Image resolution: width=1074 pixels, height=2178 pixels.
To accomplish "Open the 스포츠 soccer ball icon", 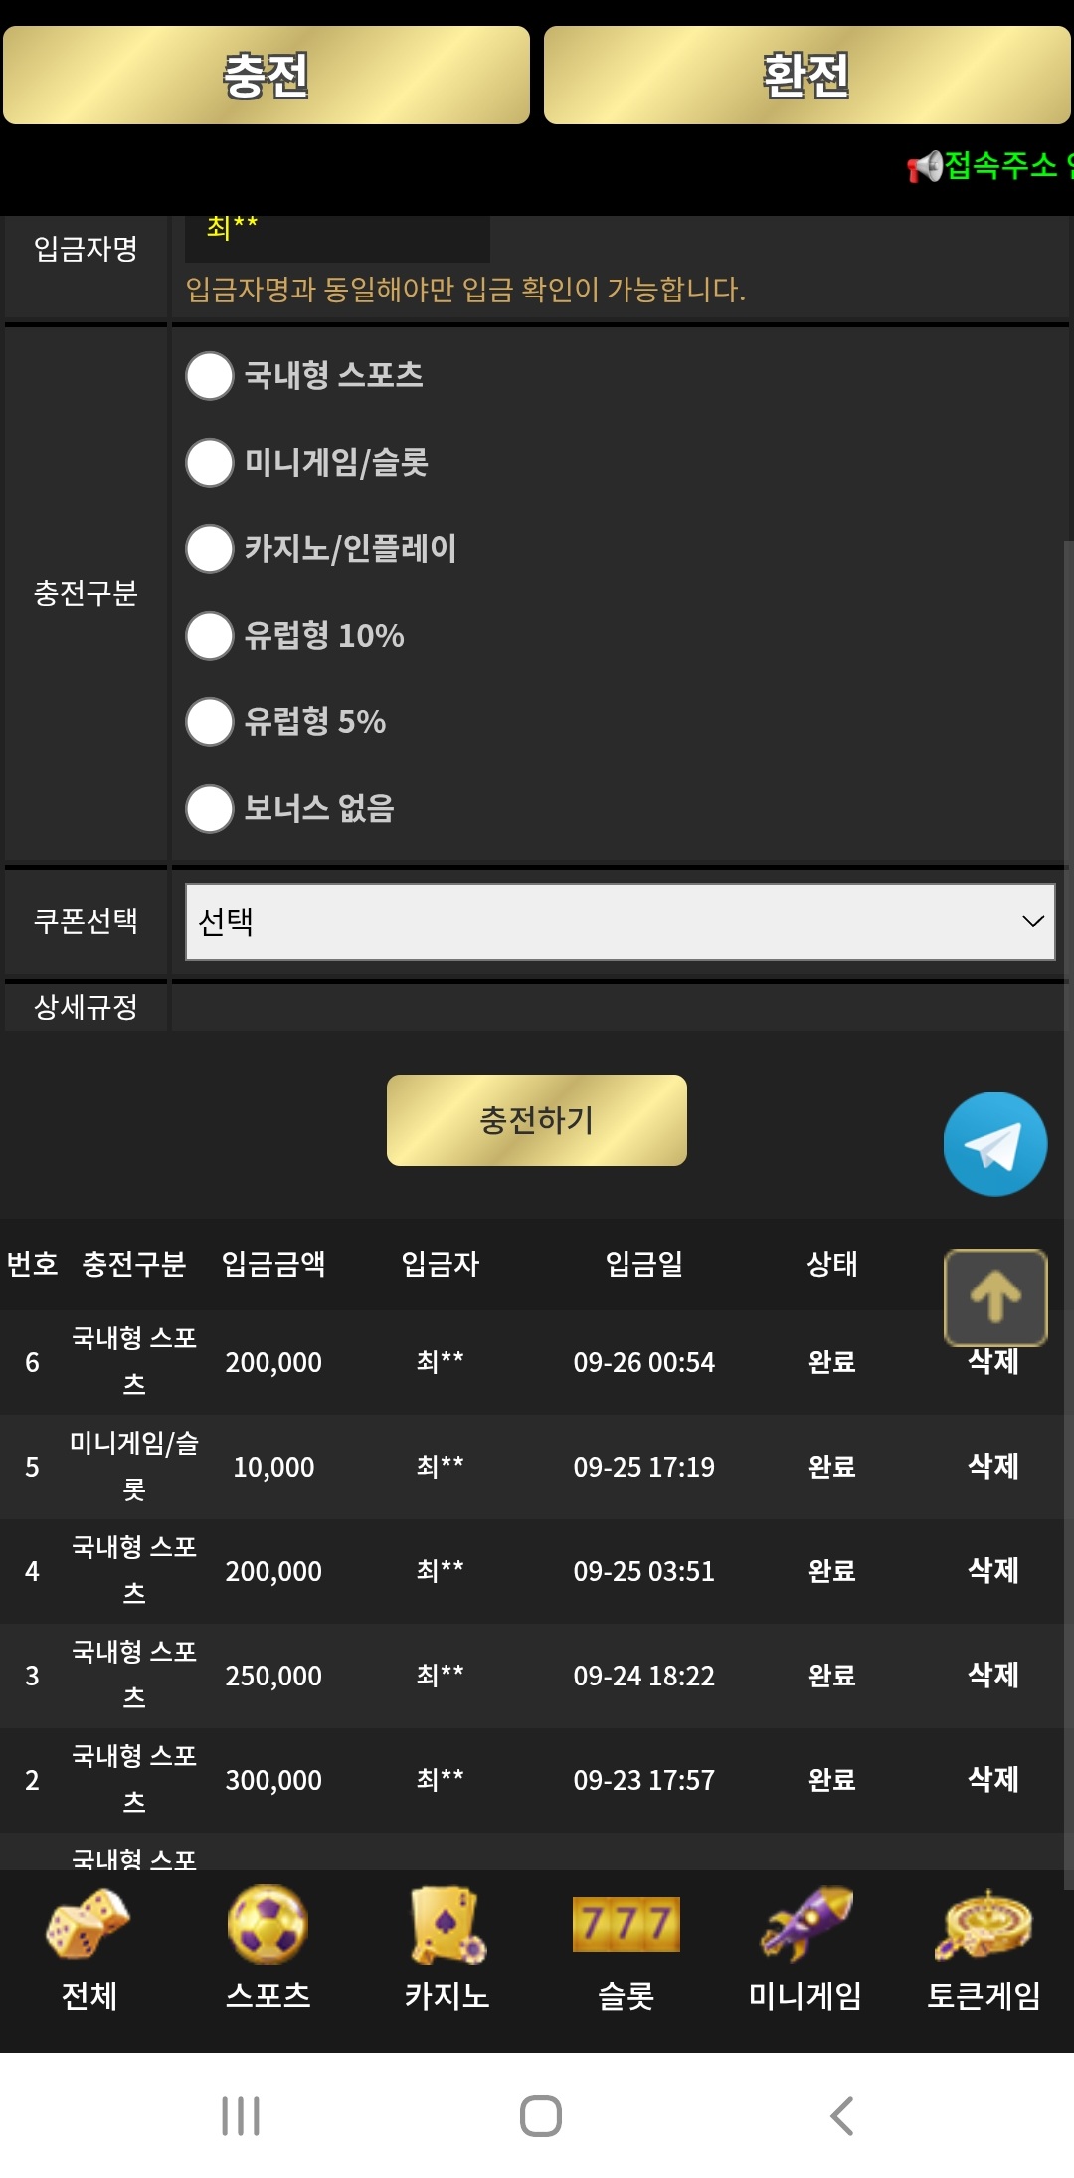I will [x=268, y=1924].
